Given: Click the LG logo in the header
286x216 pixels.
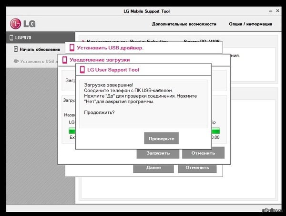Looking at the screenshot, I should pos(22,24).
